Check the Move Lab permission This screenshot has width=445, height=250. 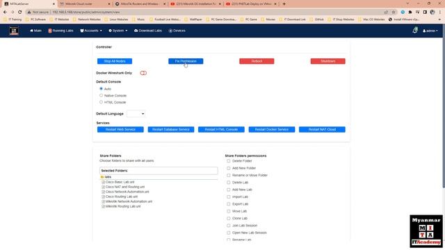click(x=229, y=211)
